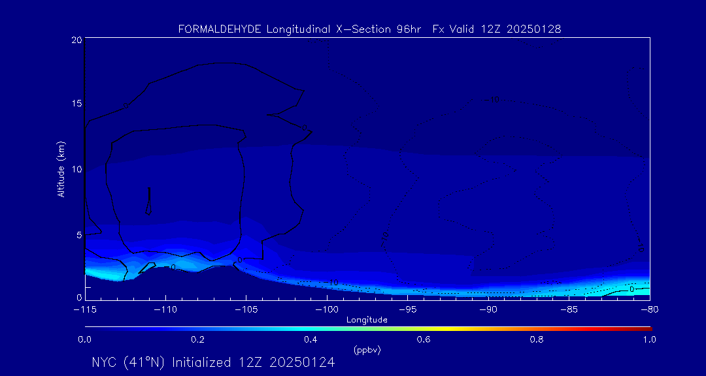Image resolution: width=706 pixels, height=376 pixels.
Task: Click the altitude tick label 20
Action: pyautogui.click(x=76, y=40)
